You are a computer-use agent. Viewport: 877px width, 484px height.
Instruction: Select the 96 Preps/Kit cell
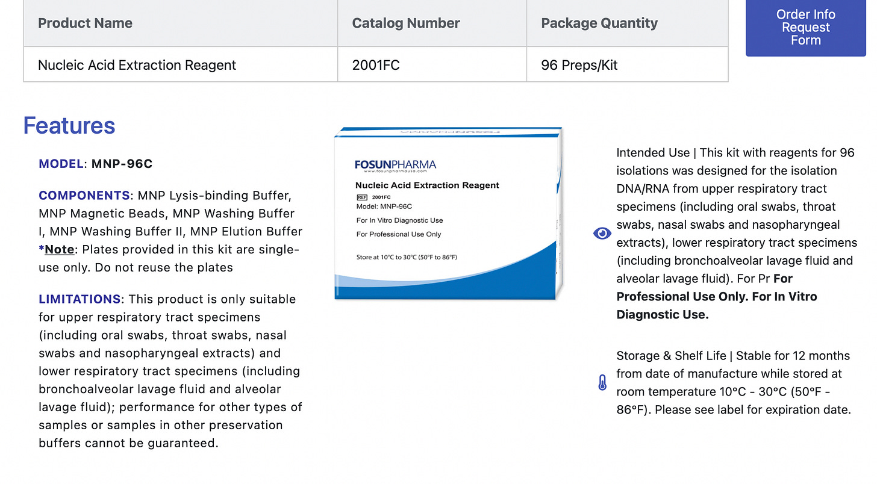[627, 64]
